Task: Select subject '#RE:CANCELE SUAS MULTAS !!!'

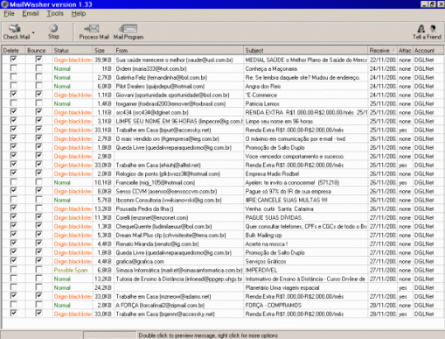Action: coord(286,200)
